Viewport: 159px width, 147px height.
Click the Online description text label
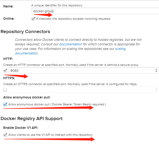click(x=73, y=19)
